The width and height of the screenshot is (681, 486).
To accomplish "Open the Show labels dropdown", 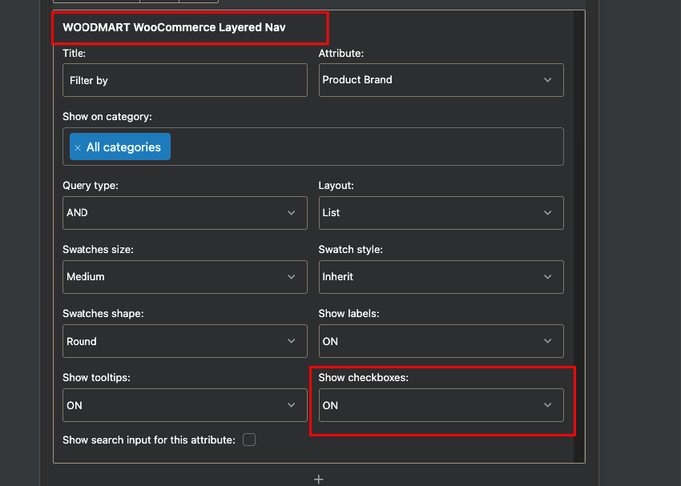I will [x=441, y=341].
